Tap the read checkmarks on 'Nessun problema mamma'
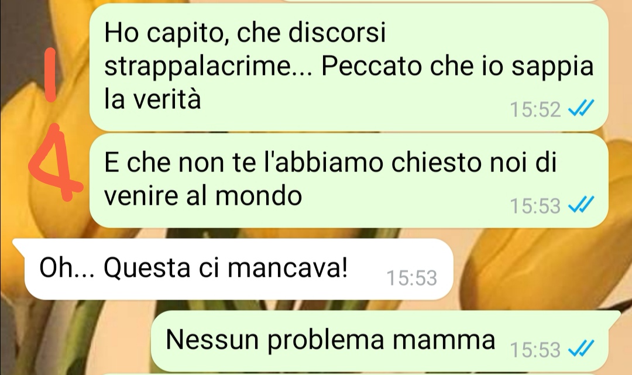 (x=581, y=349)
